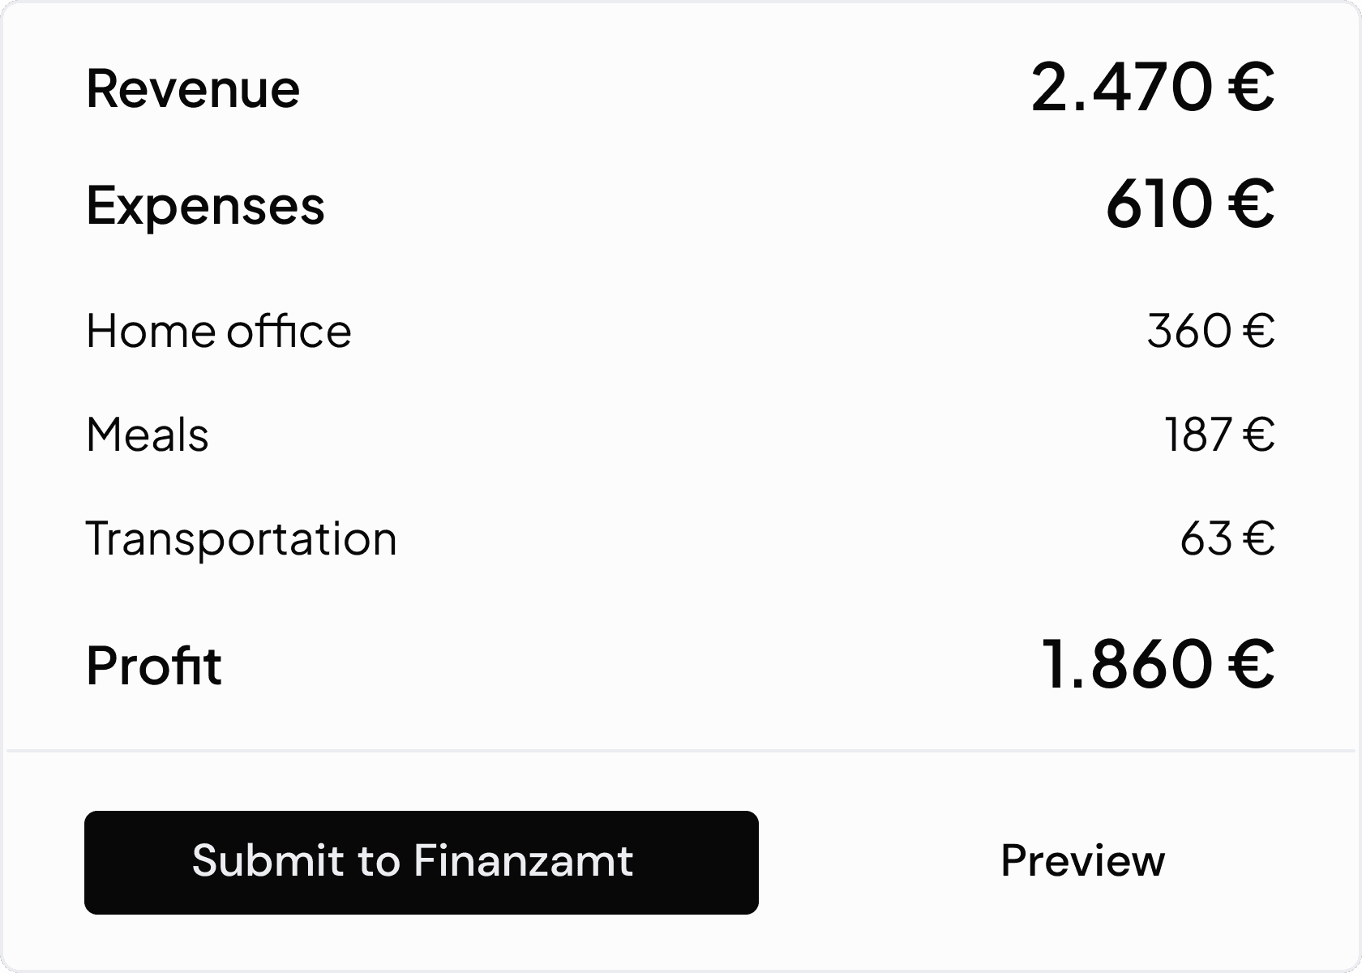This screenshot has width=1362, height=973.
Task: Select the Profit label
Action: coord(153,665)
